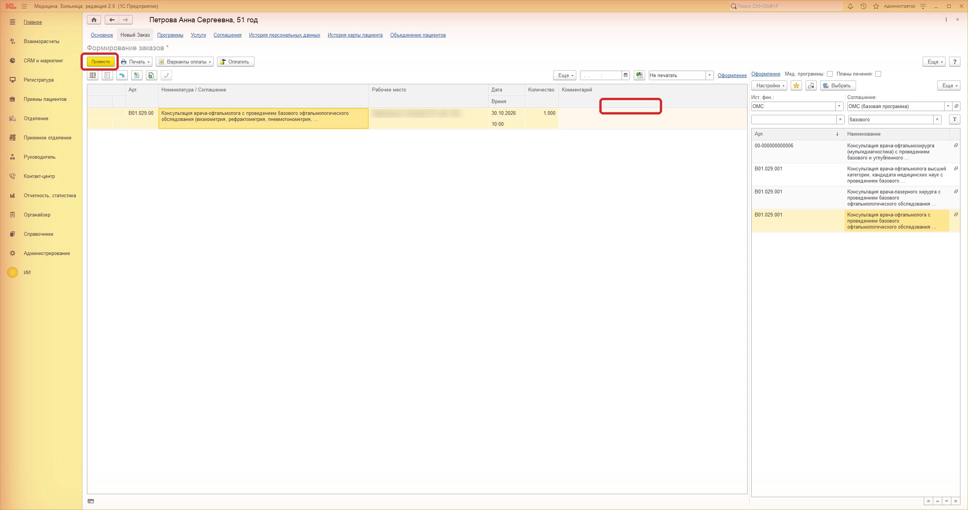Viewport: 968px width, 510px height.
Task: Open the calendar picker next to the date field
Action: coord(626,75)
